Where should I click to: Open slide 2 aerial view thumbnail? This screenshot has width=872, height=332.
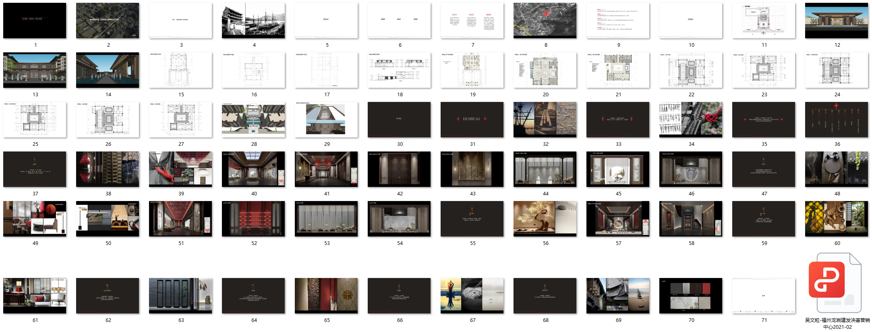point(108,21)
